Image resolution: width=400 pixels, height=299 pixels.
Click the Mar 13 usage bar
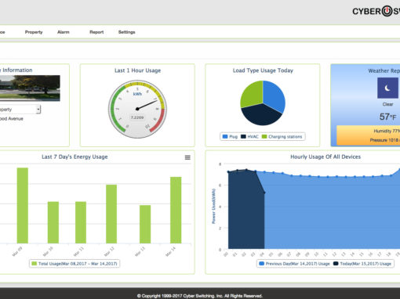pyautogui.click(x=145, y=225)
